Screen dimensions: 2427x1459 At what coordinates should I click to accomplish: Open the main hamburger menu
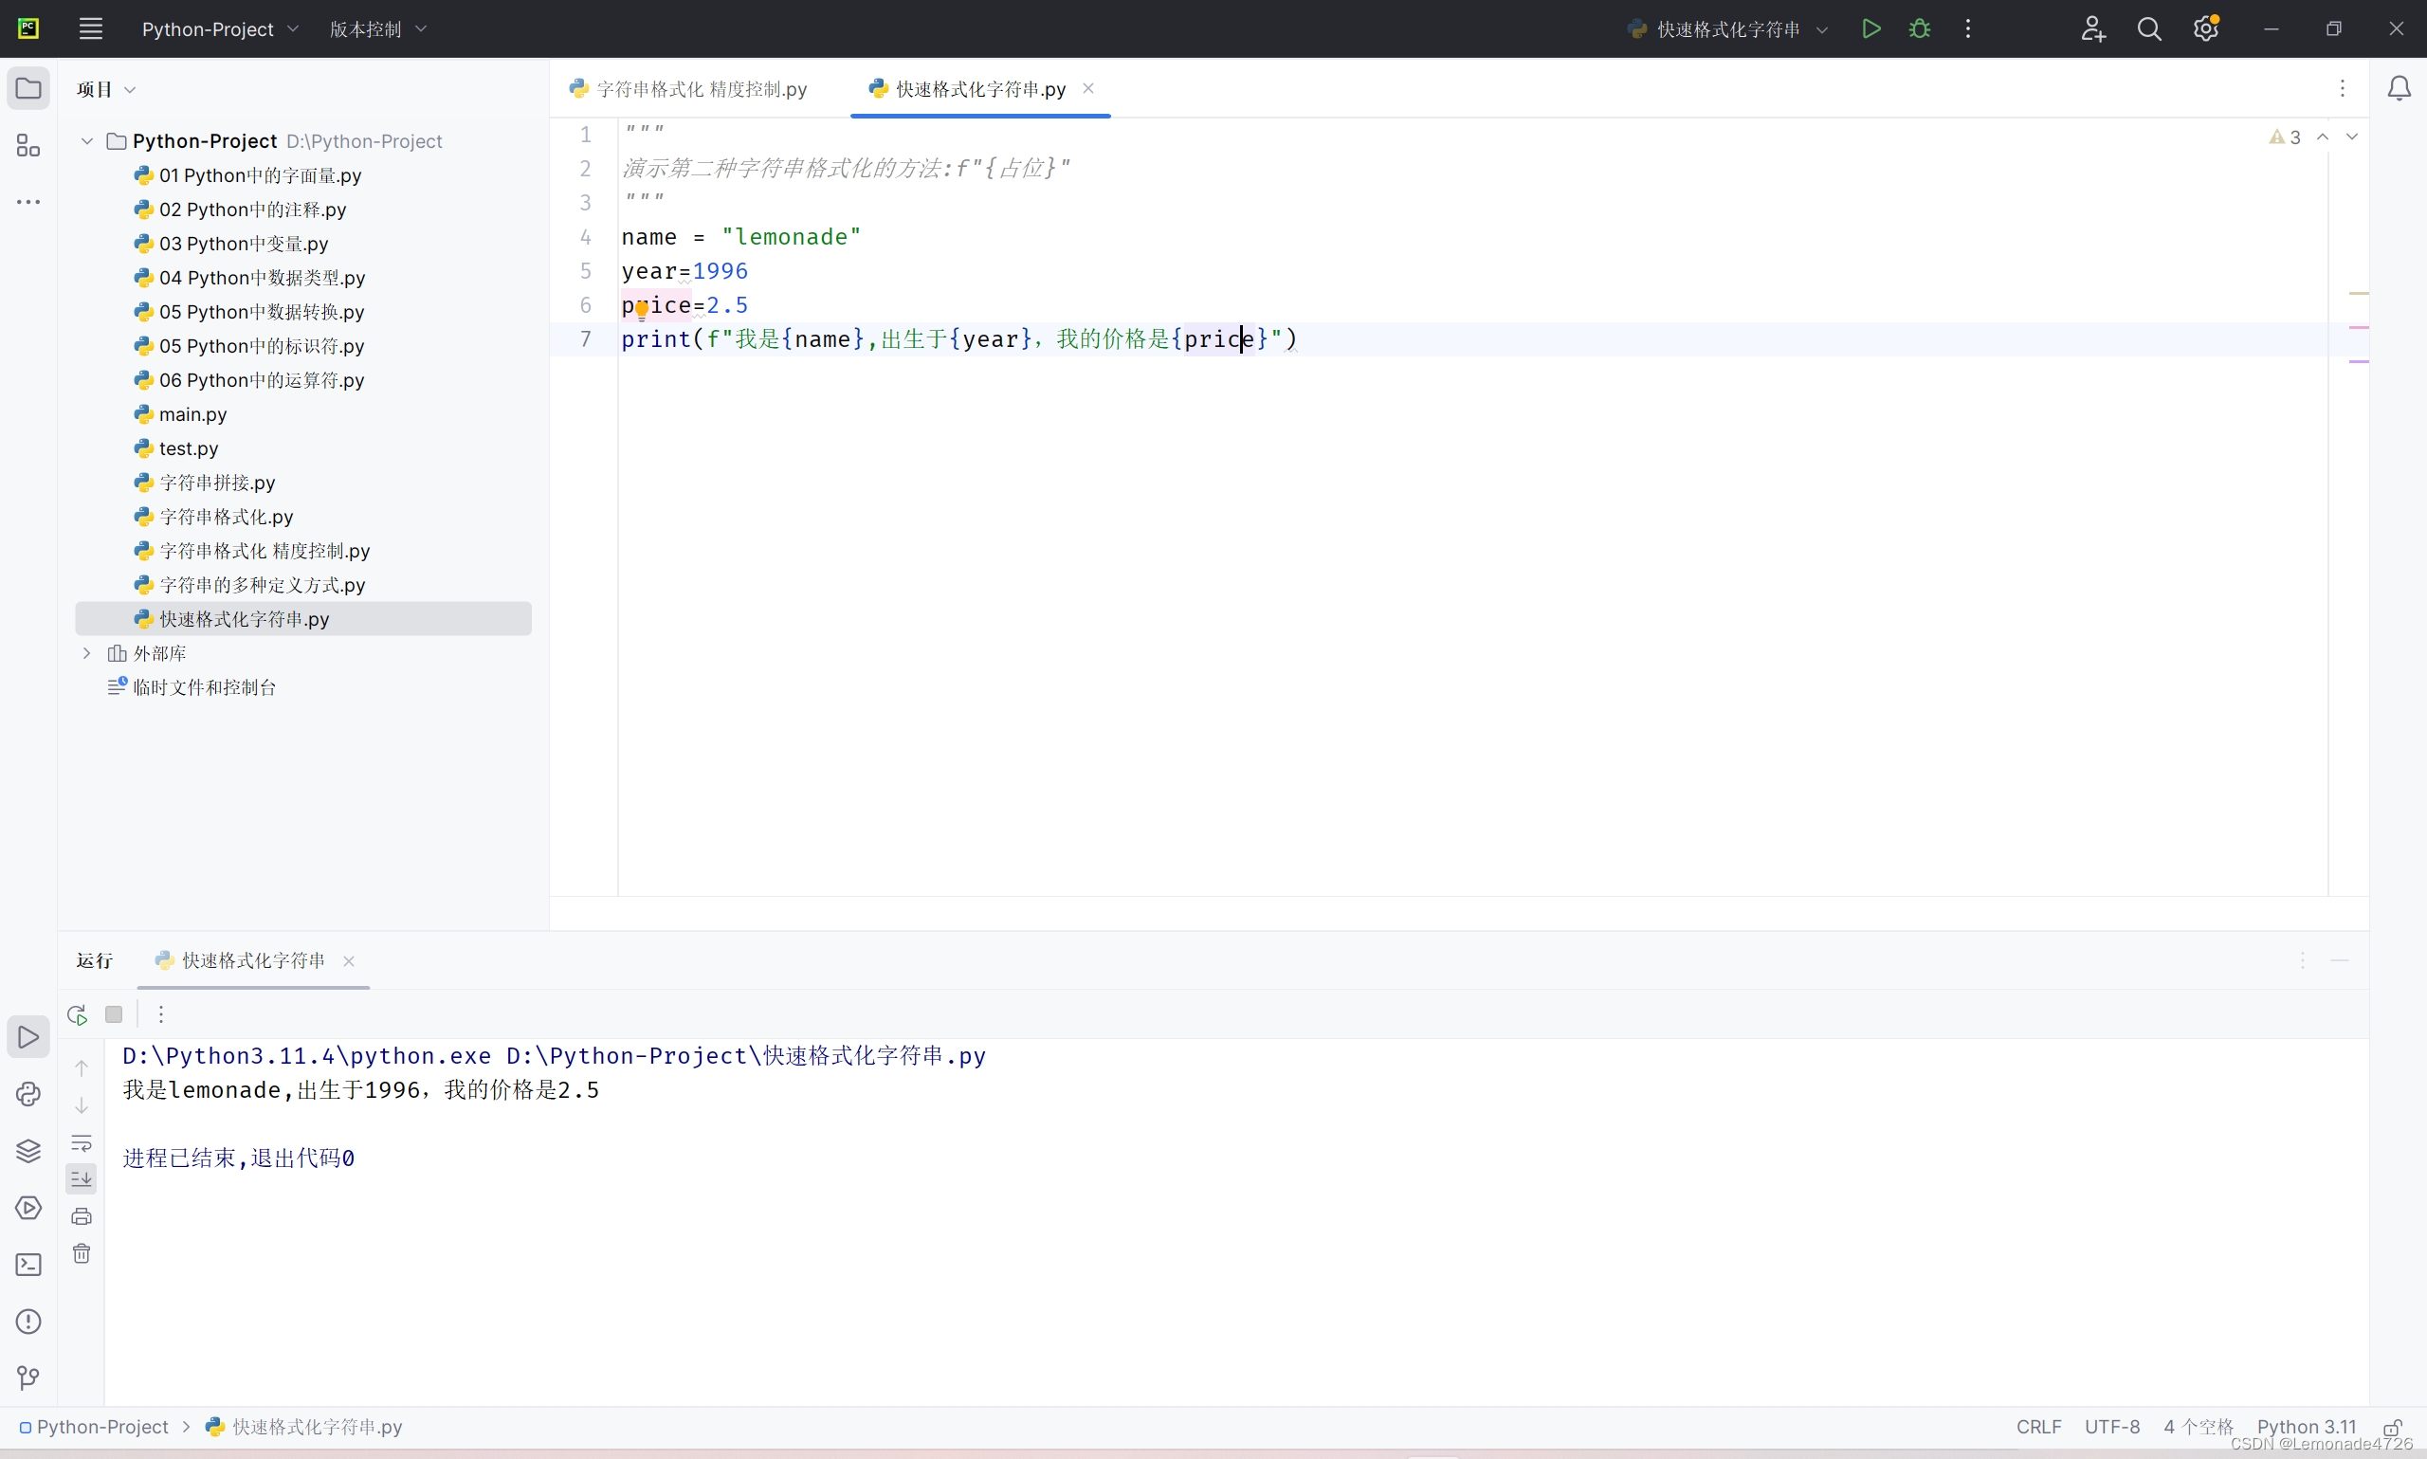click(90, 28)
